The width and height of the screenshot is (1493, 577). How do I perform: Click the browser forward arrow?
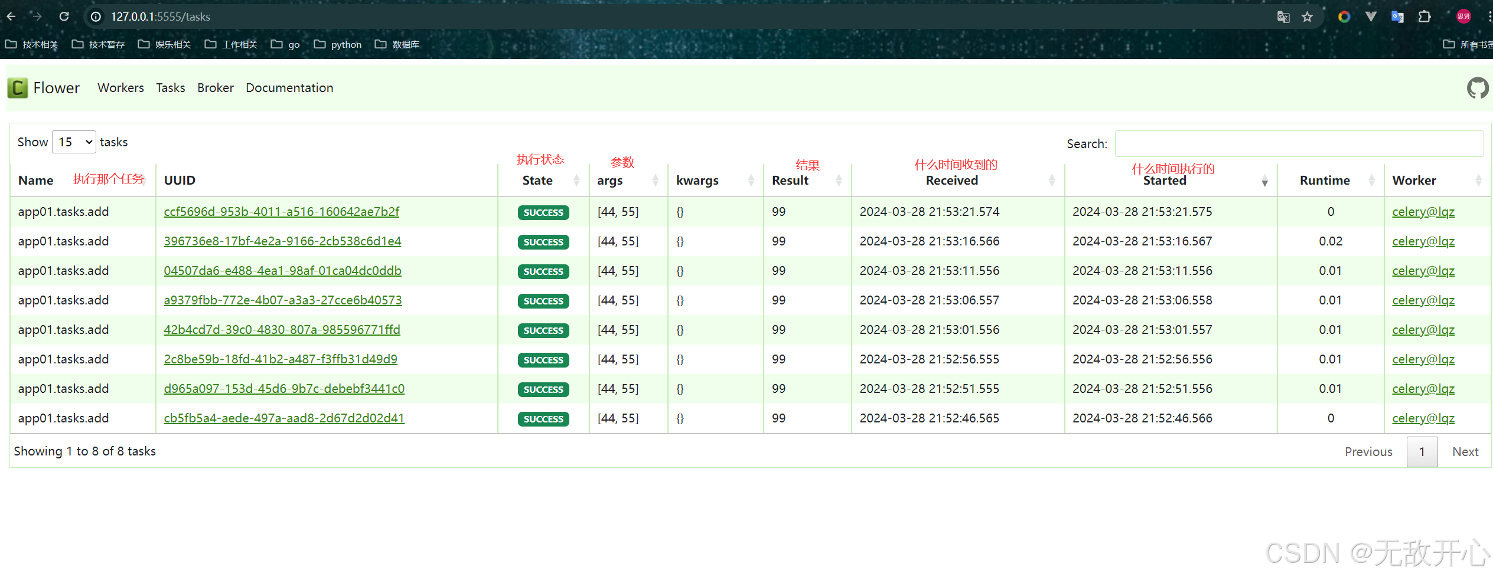[37, 17]
